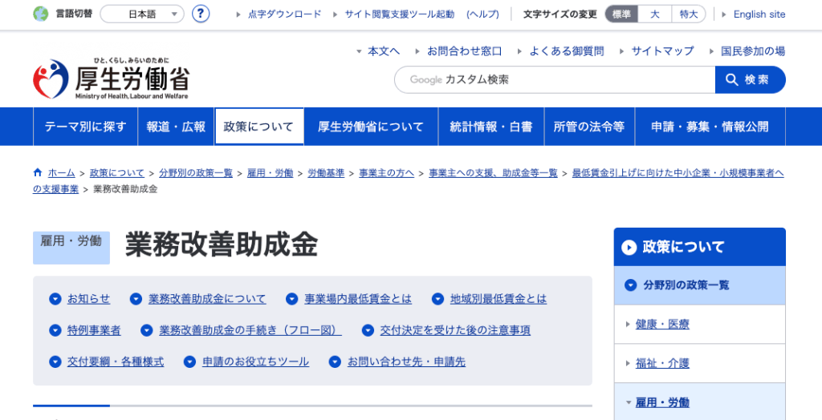Open 厚生労働省について menu

click(371, 126)
